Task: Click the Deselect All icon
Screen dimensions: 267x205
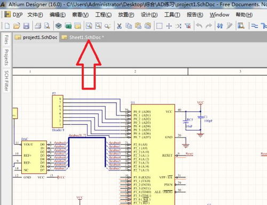Action: tap(178, 26)
